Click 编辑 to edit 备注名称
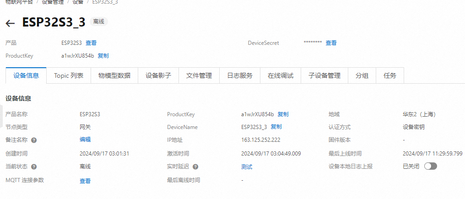The image size is (465, 199). pyautogui.click(x=85, y=140)
